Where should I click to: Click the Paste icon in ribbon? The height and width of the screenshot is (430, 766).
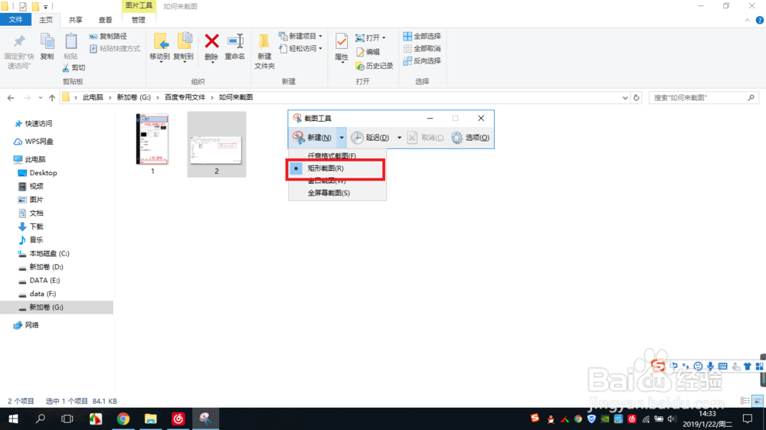tap(70, 42)
